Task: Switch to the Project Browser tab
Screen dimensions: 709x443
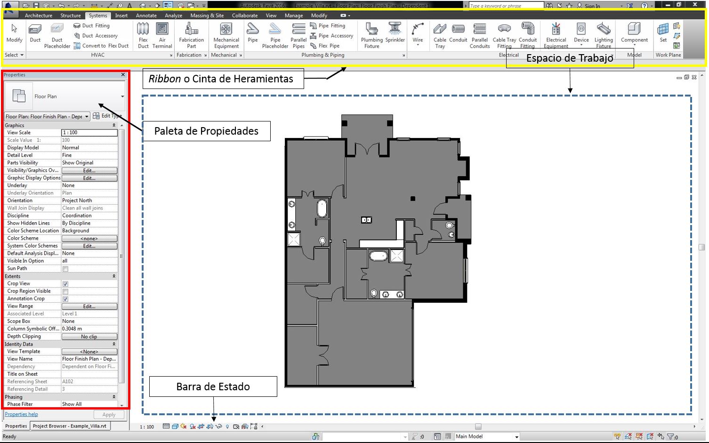Action: point(69,425)
